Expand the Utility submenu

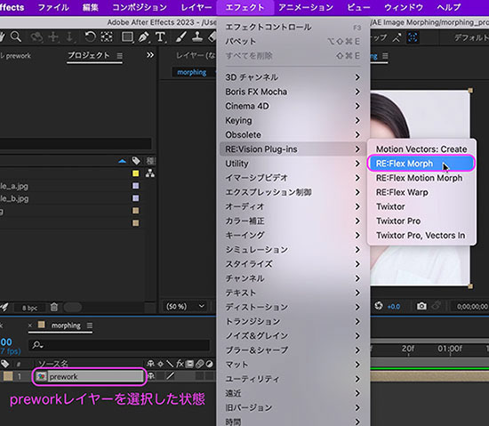pos(293,164)
